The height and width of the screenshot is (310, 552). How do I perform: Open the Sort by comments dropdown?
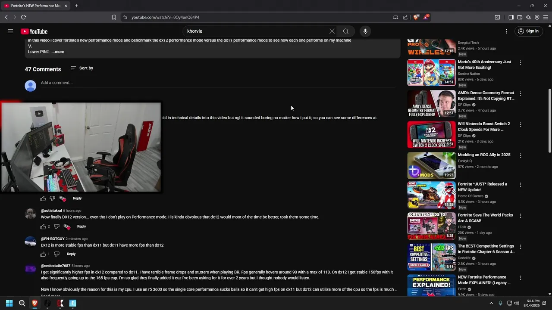(82, 68)
